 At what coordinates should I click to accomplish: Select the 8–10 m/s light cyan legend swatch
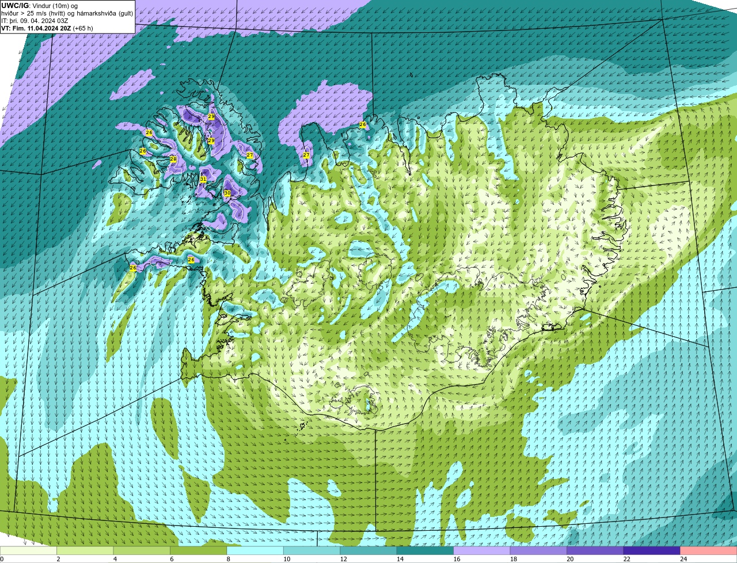click(255, 550)
